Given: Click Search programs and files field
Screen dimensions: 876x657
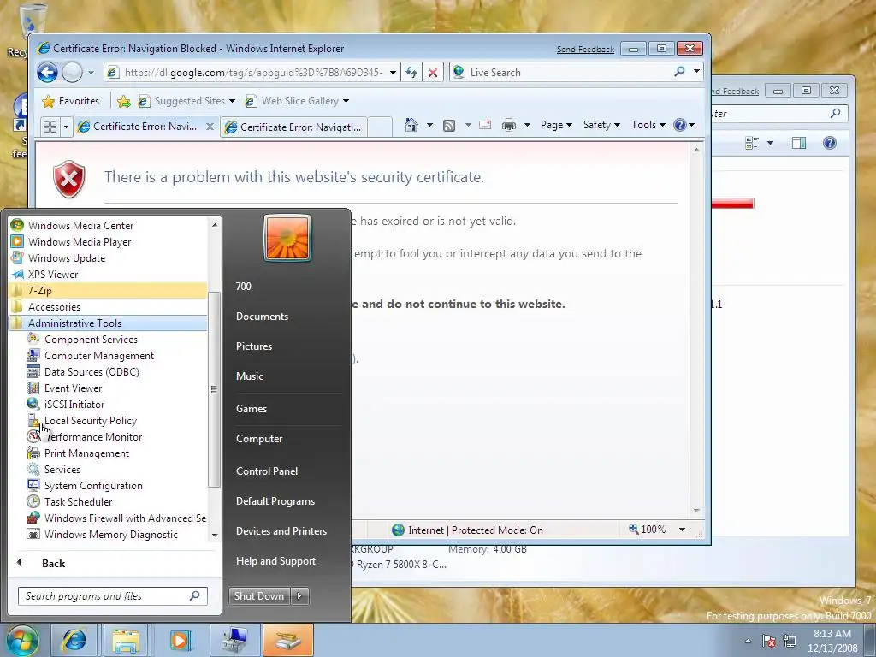Looking at the screenshot, I should coord(112,596).
